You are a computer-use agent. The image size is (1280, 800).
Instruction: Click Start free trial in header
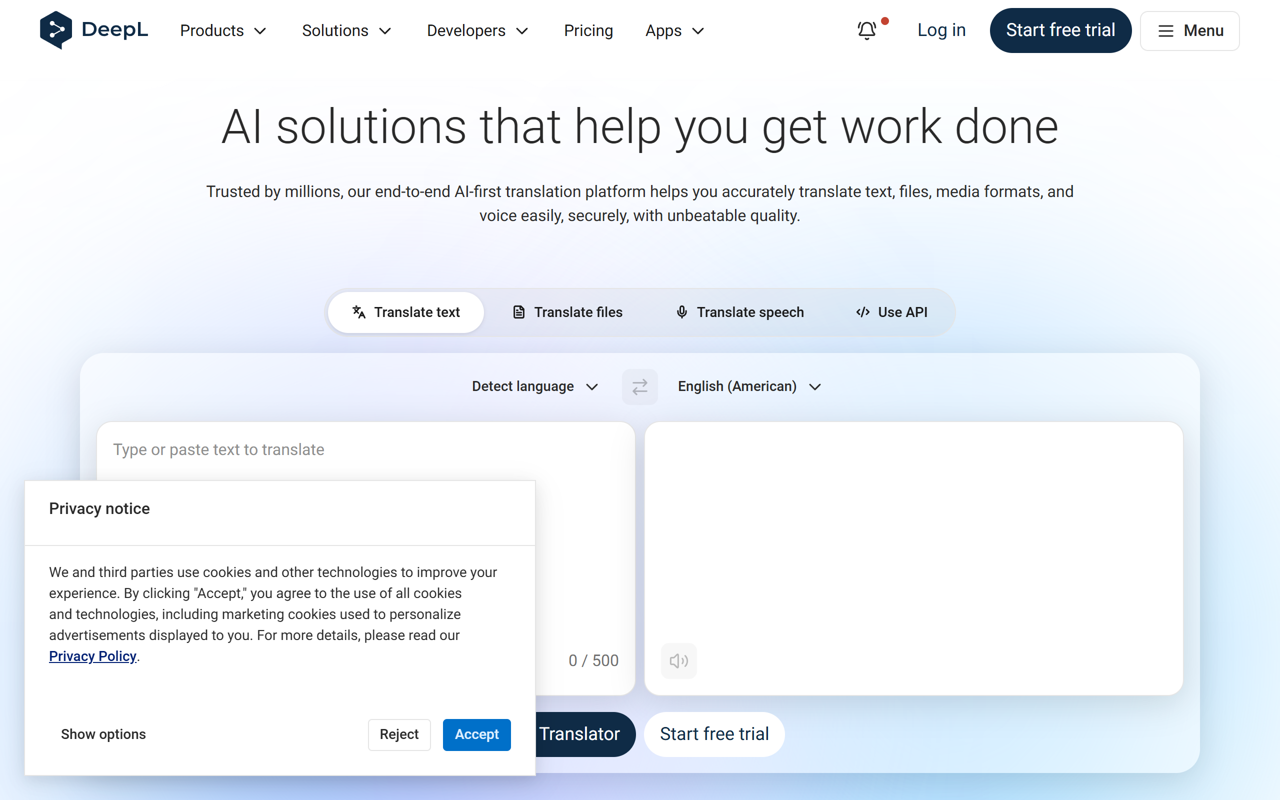(x=1060, y=30)
